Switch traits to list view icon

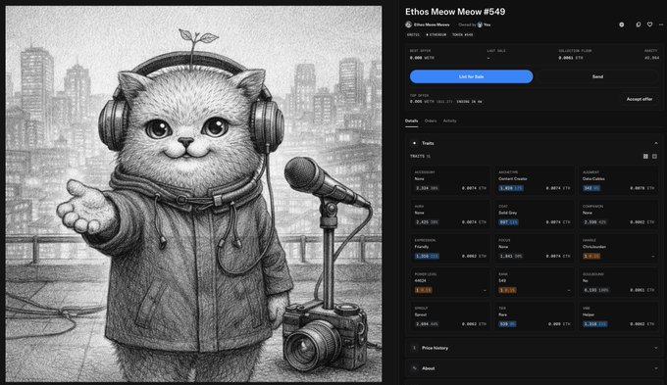pos(654,157)
